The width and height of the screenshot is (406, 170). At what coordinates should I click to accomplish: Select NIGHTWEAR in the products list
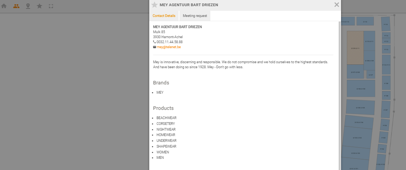pos(166,130)
